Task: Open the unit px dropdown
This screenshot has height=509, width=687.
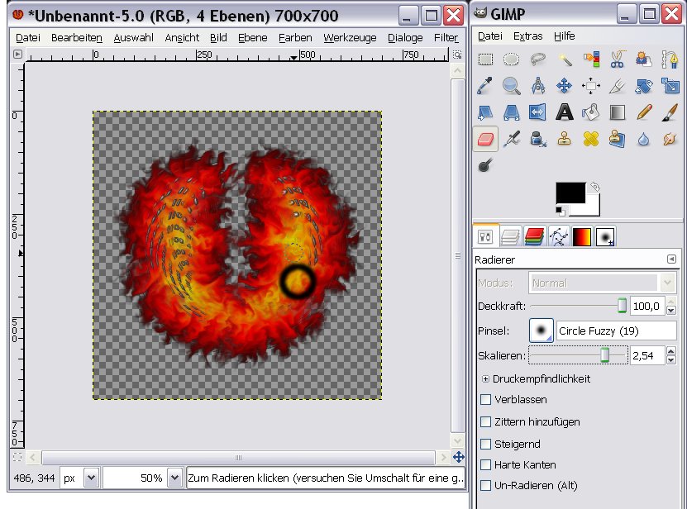Action: pos(91,478)
